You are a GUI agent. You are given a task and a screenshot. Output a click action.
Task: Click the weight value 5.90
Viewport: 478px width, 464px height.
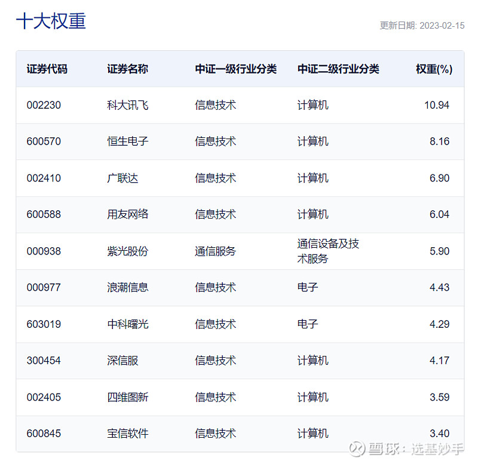[440, 251]
